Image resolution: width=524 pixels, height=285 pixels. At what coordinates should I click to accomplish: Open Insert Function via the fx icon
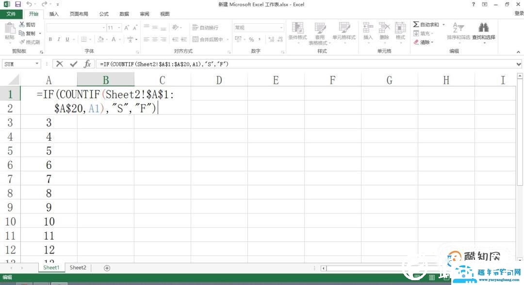point(87,64)
